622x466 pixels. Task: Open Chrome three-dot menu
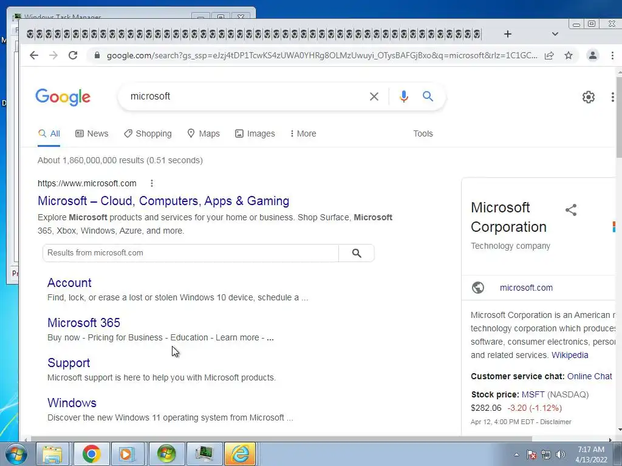pos(612,55)
